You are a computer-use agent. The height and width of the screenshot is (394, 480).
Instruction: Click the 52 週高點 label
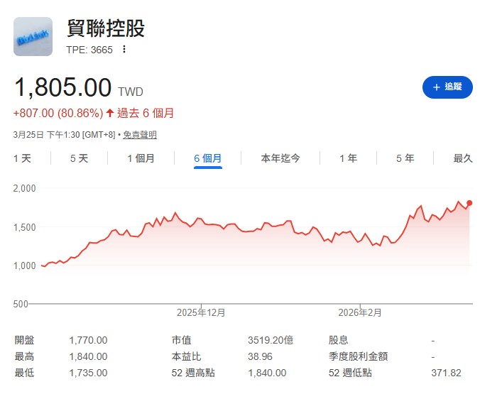coord(193,373)
